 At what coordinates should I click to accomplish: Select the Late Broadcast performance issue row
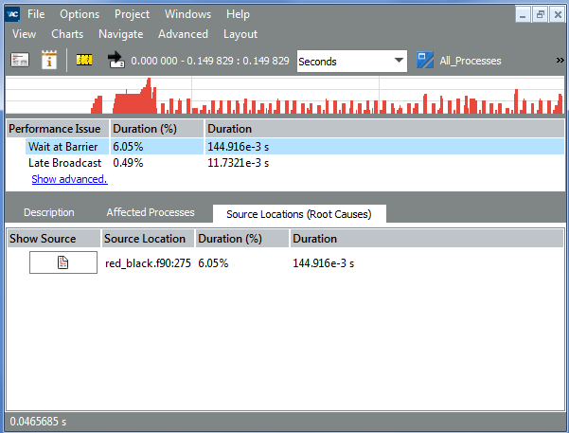(x=64, y=163)
